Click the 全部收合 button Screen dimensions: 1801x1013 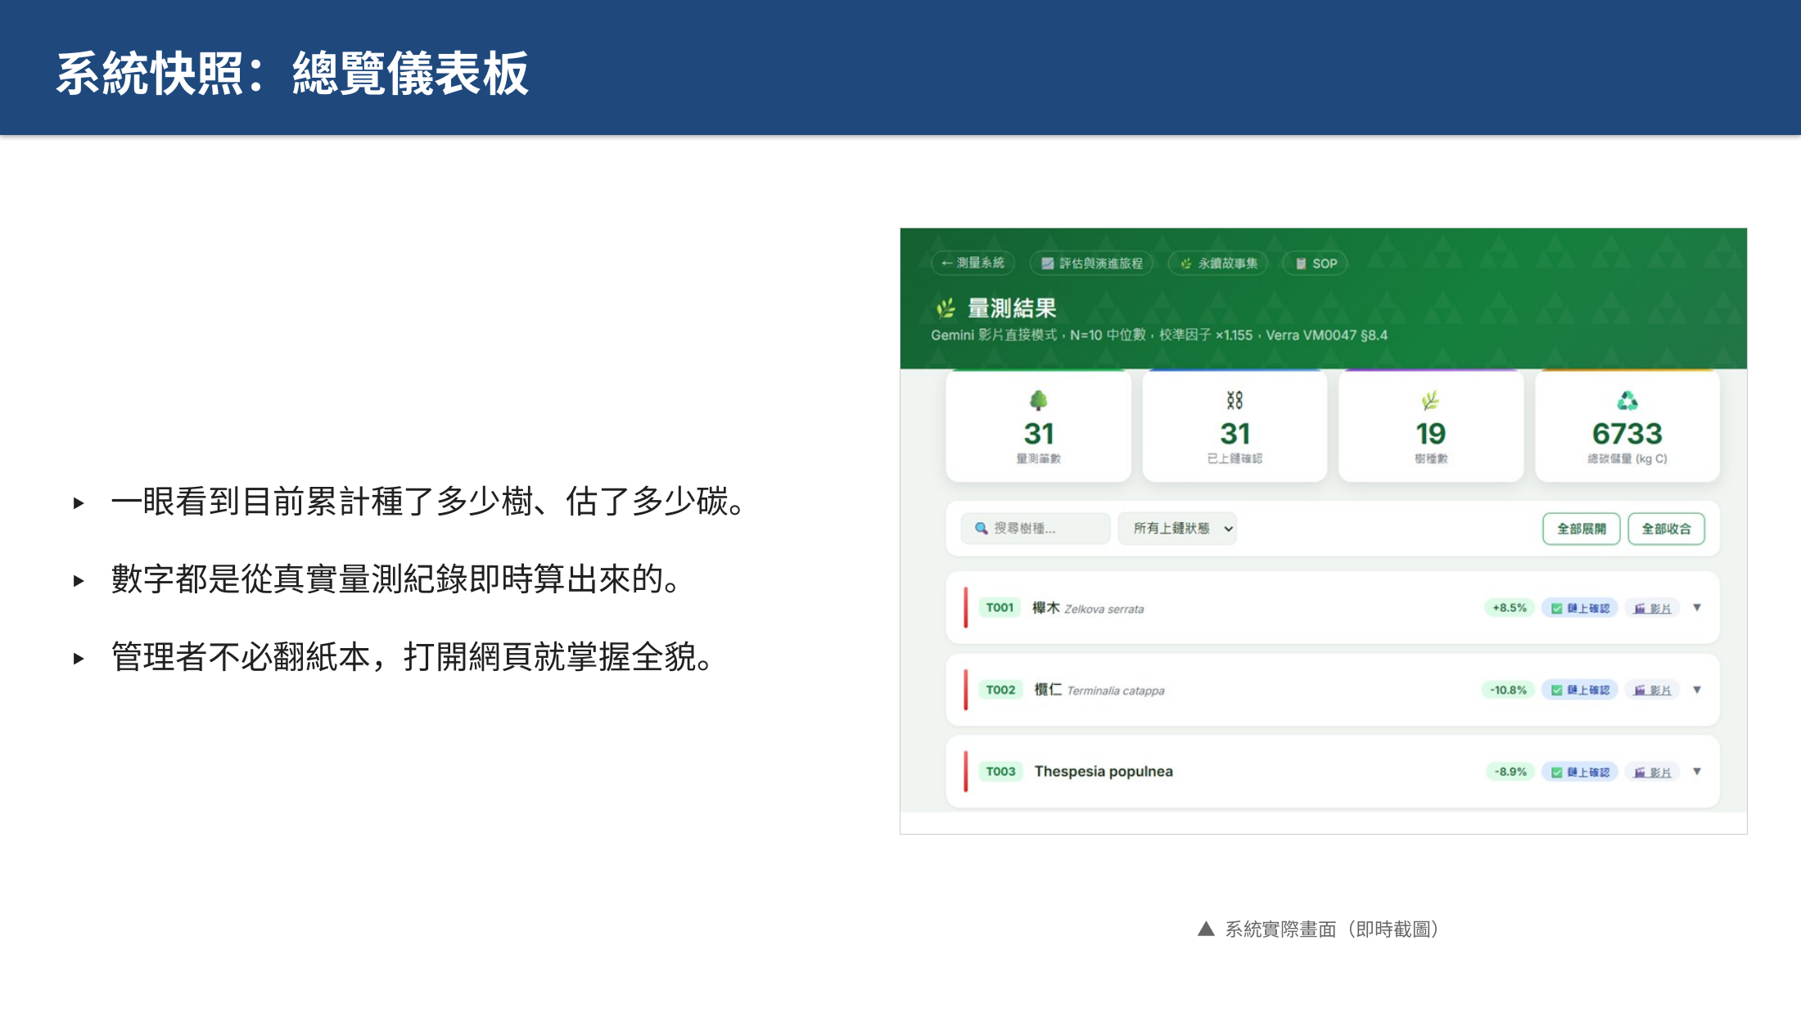pyautogui.click(x=1667, y=529)
